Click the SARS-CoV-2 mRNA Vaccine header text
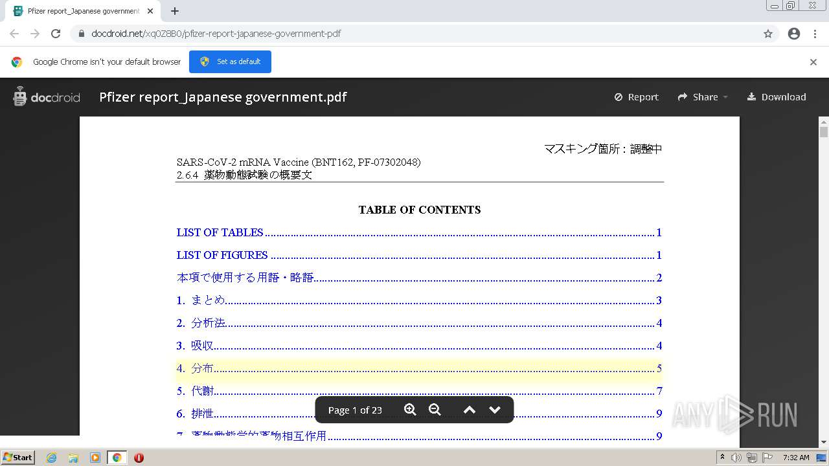 [299, 162]
